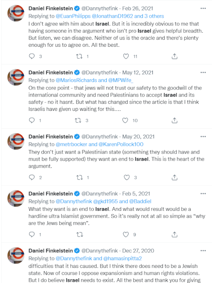
Task: Open the Feb 5, 2021 tweet timestamp
Action: 136,193
